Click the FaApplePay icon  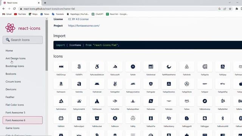(x=223, y=84)
